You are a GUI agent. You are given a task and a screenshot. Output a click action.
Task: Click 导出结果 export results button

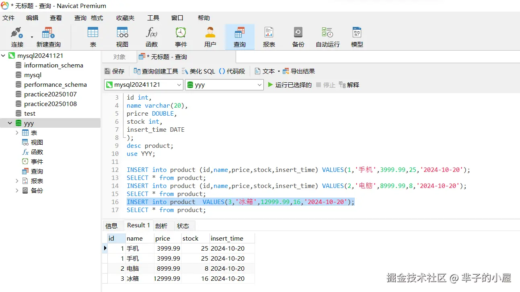[299, 71]
